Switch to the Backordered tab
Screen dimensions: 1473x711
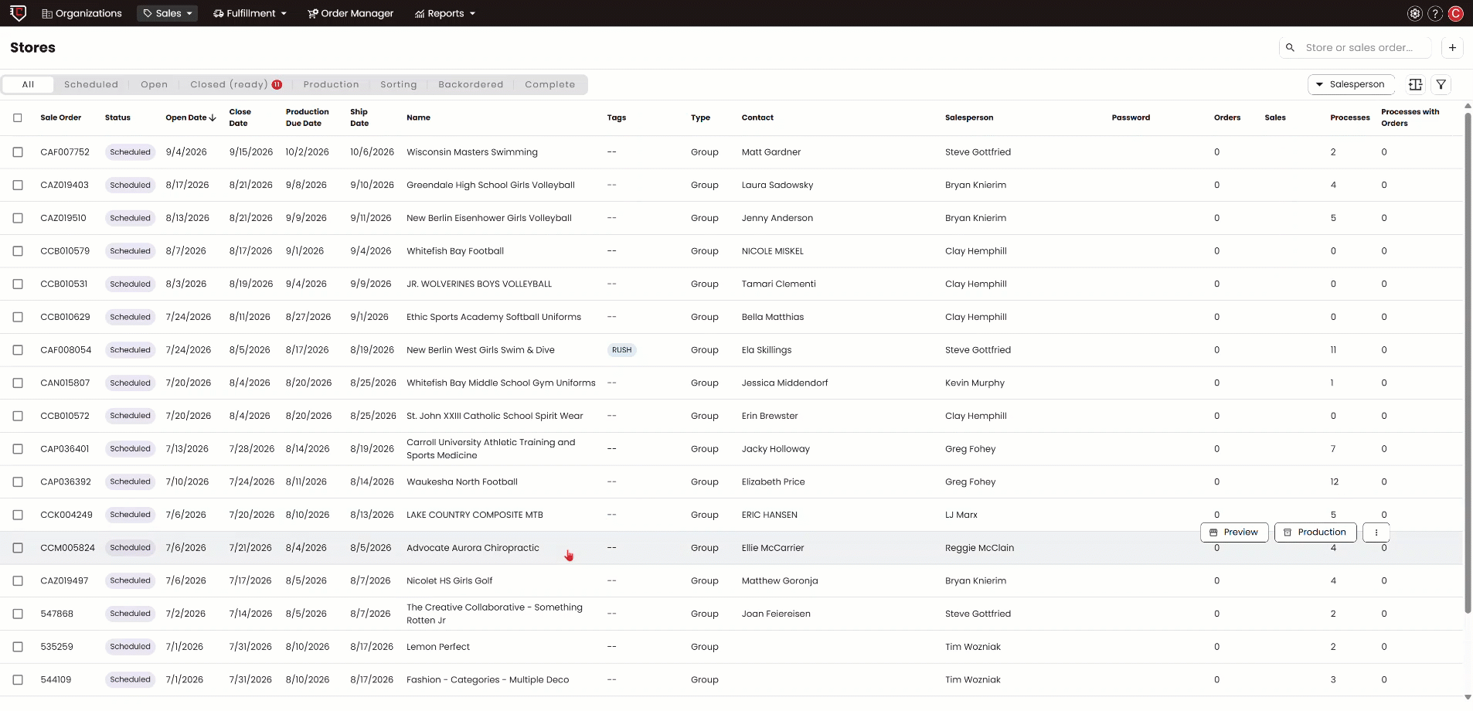click(471, 84)
